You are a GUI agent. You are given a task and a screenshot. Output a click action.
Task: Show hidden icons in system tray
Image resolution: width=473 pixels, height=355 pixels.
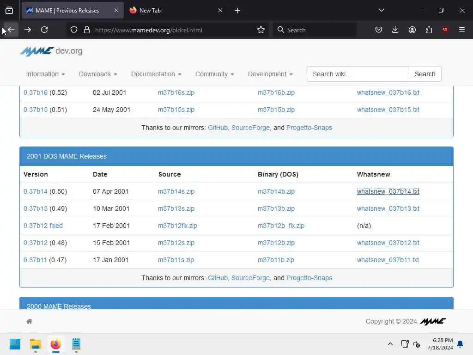point(390,344)
